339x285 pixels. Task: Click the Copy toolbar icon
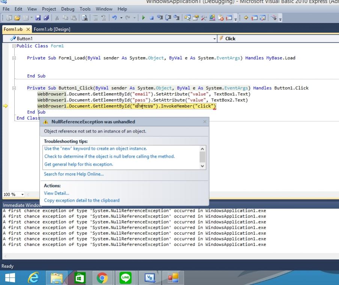[65, 18]
